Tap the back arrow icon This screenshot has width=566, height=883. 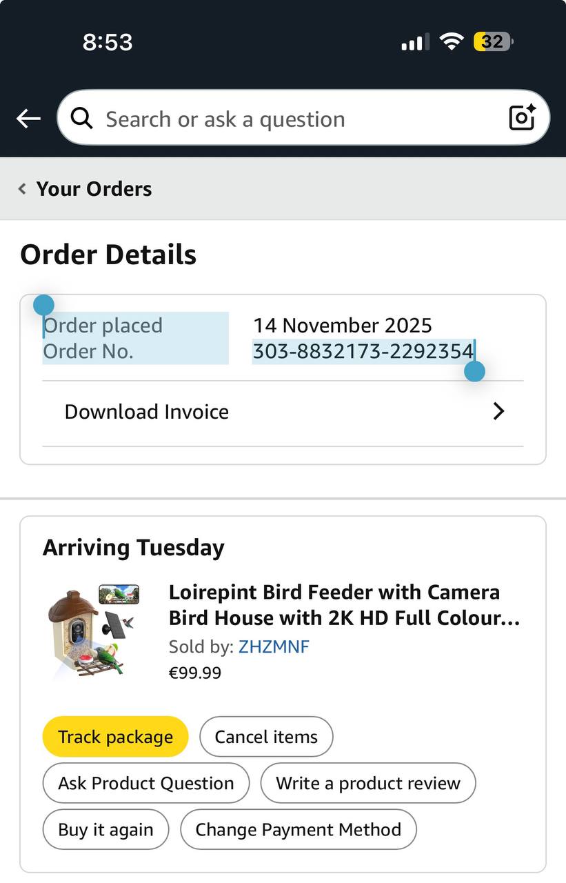click(x=28, y=119)
